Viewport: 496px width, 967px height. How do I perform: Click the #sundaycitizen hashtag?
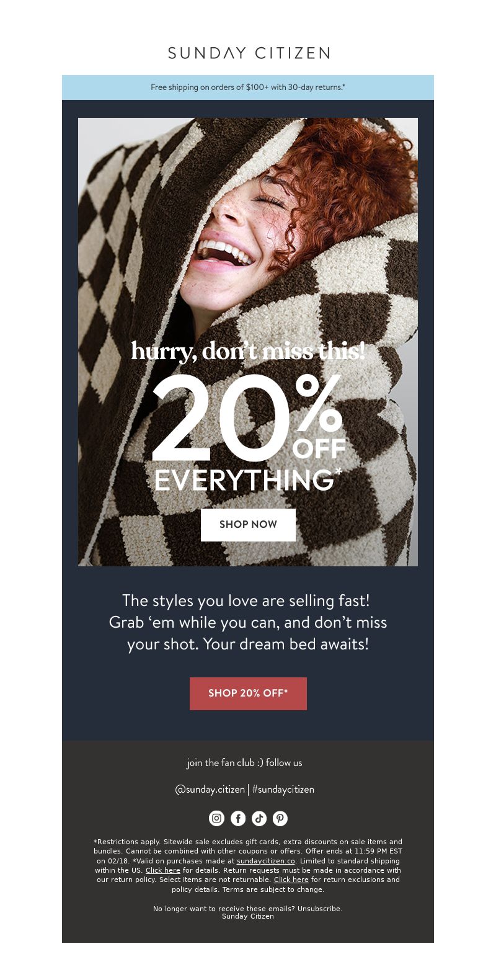coord(283,790)
